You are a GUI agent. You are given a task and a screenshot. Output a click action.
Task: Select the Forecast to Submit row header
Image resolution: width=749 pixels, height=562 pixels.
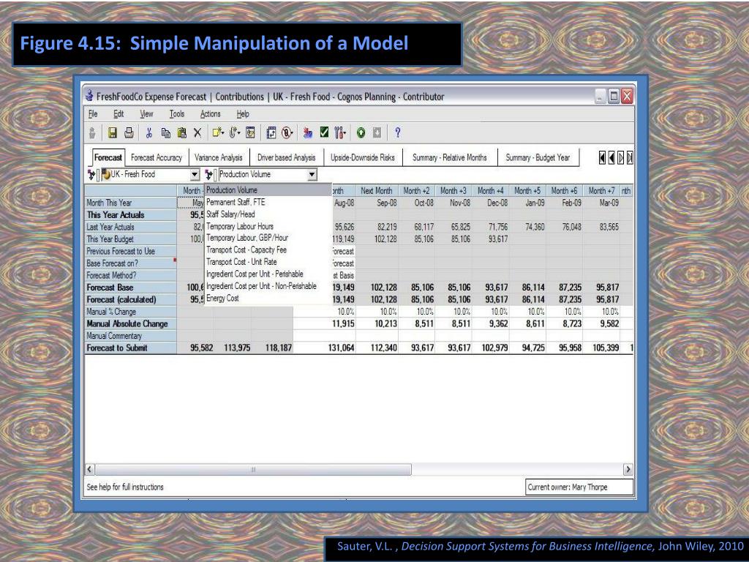[x=130, y=348]
